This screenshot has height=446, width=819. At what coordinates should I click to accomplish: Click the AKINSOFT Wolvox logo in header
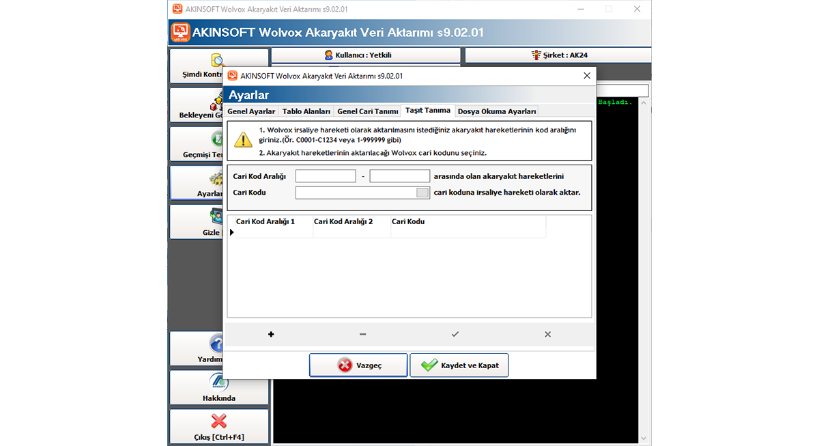coord(180,32)
